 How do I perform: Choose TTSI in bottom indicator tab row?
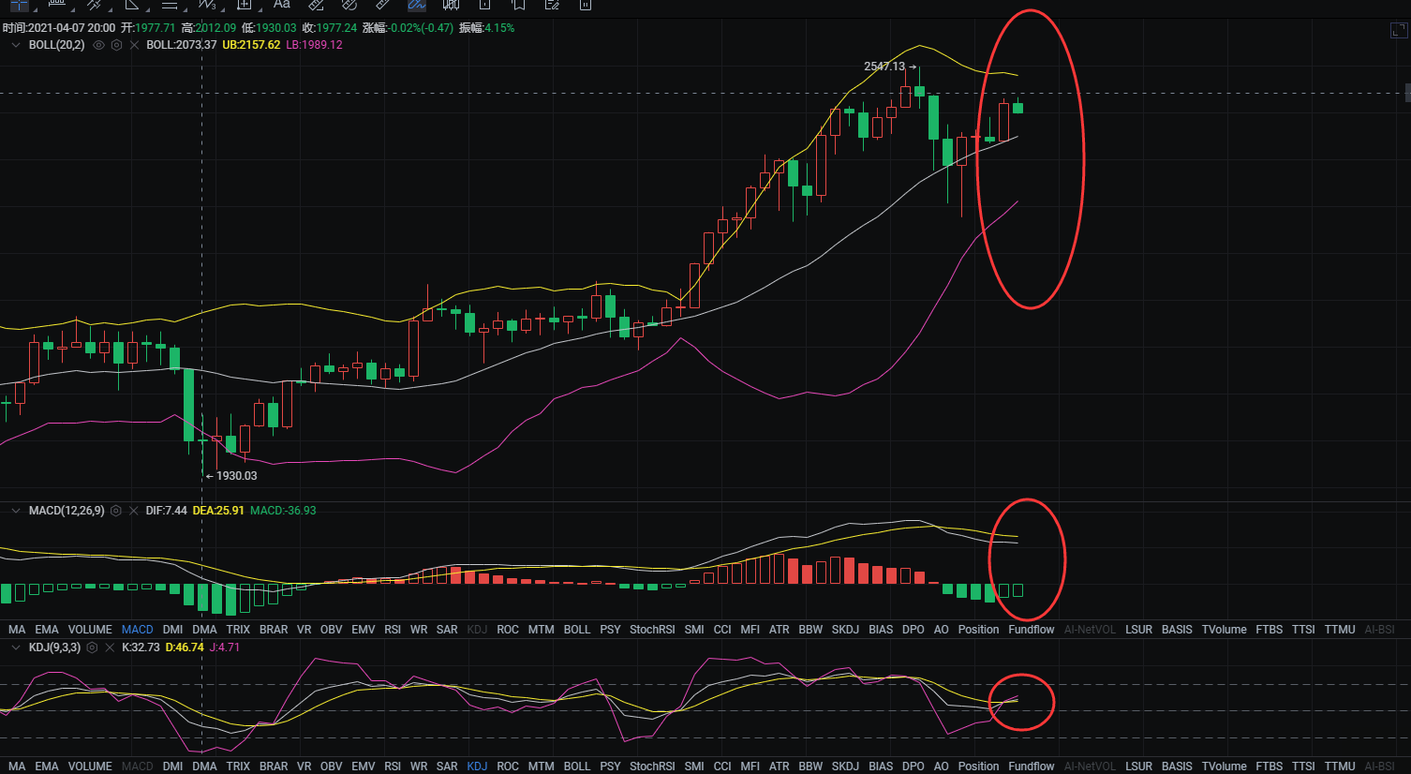tap(1303, 767)
